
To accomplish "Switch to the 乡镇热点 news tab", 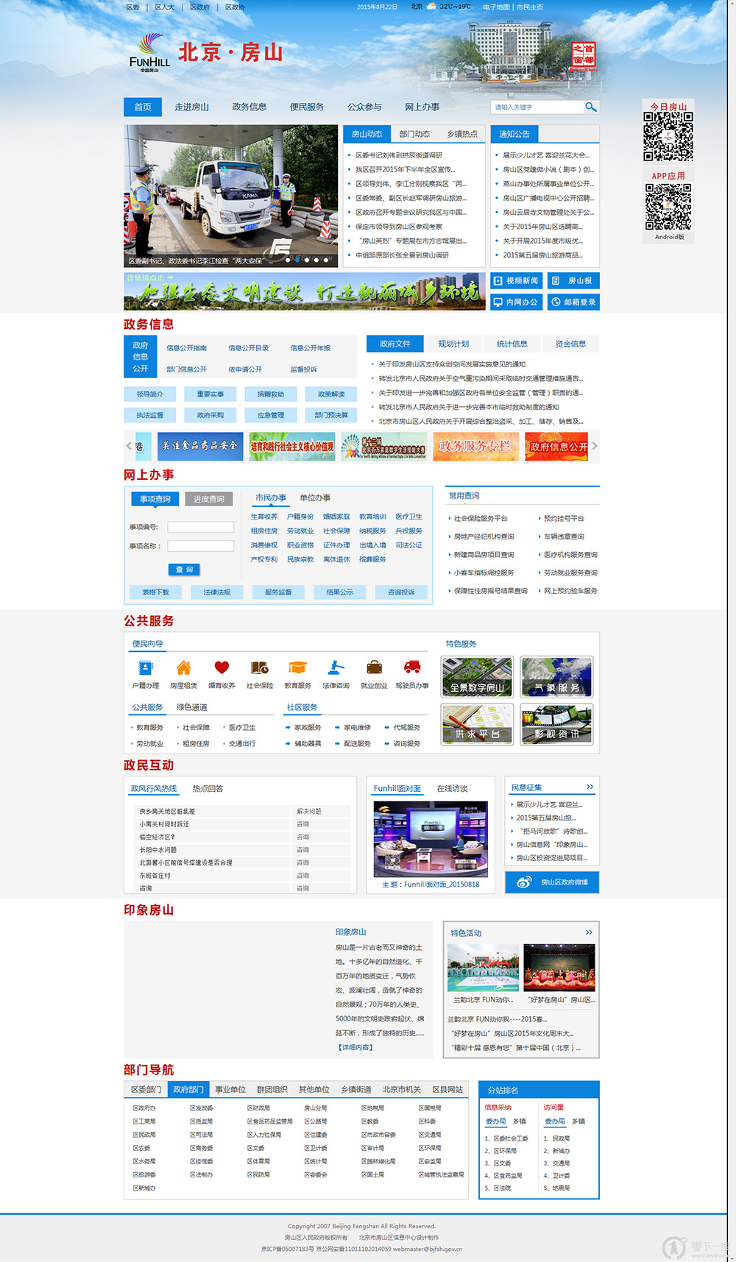I will point(462,134).
